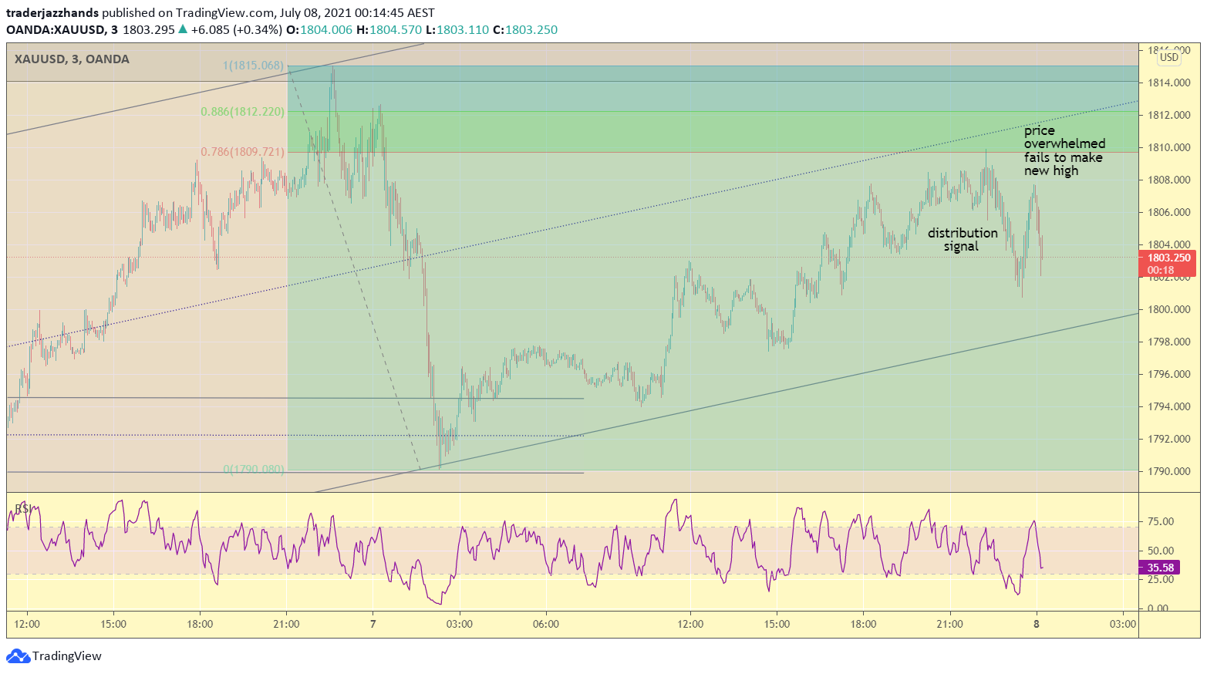The width and height of the screenshot is (1207, 674).
Task: Select the Fibonacci label 0.786(1809.721)
Action: pos(242,152)
